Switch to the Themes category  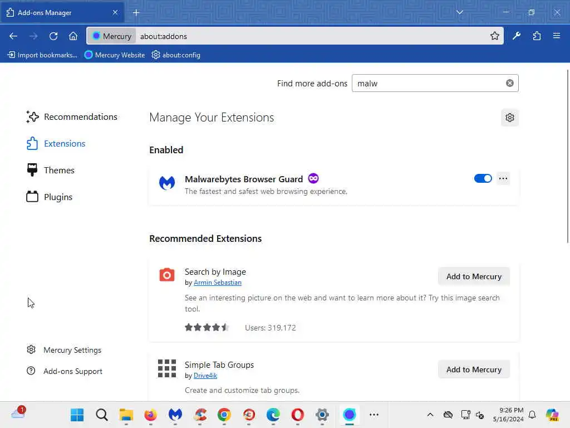pos(50,171)
